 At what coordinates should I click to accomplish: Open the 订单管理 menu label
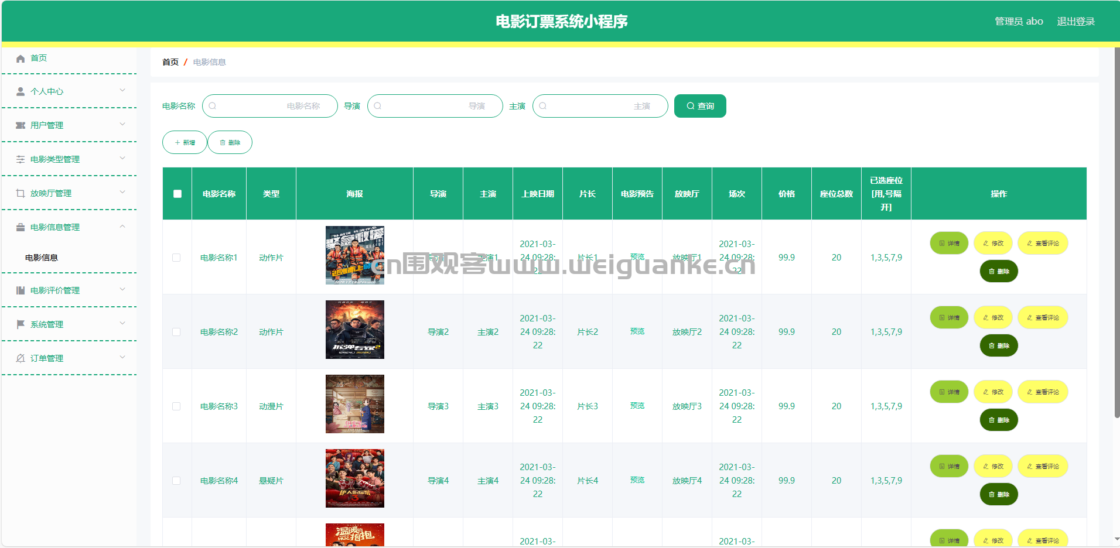47,358
